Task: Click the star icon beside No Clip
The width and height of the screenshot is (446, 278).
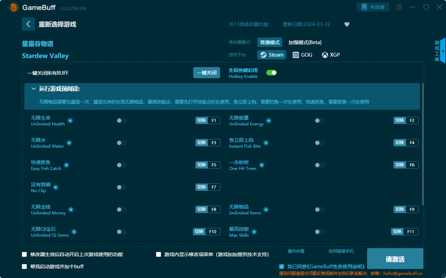Action: [x=55, y=187]
